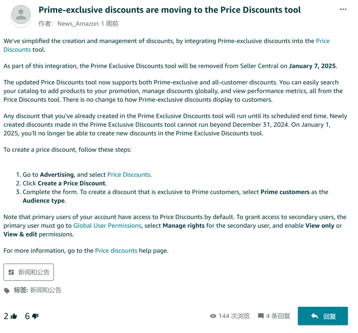Click the 4 条回复 replies count
This screenshot has height=333, width=358.
click(x=278, y=316)
